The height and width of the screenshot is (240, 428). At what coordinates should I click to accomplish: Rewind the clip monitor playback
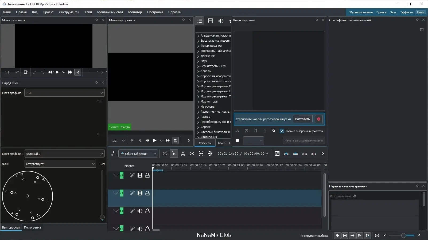50,72
